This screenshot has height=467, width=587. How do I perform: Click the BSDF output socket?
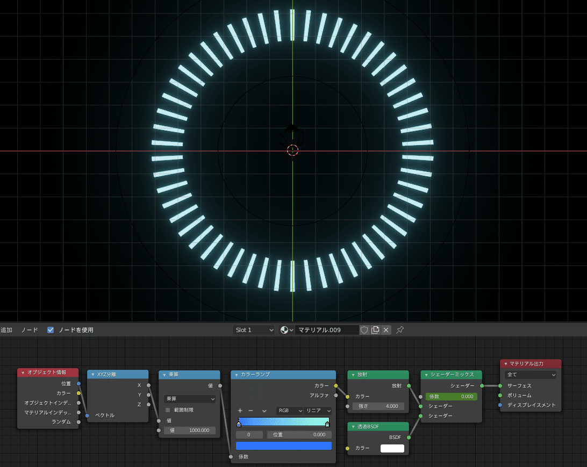click(409, 437)
